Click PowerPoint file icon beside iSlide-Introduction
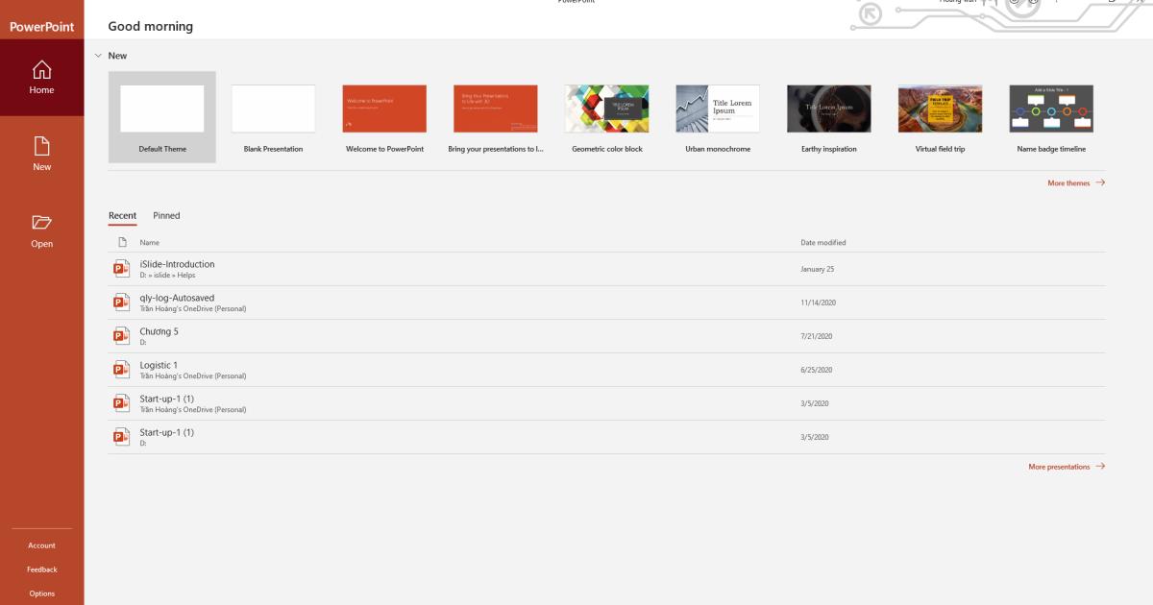Screen dimensions: 1153x605 121,269
